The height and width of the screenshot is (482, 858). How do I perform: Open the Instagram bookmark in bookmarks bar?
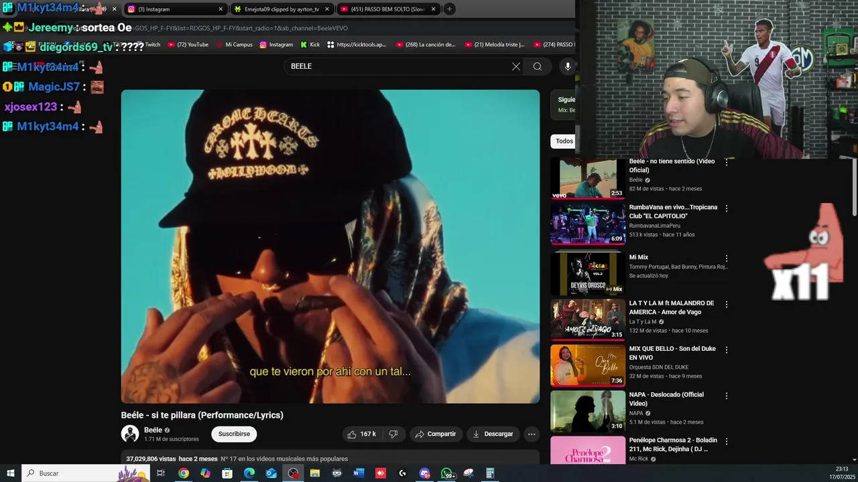click(x=276, y=45)
